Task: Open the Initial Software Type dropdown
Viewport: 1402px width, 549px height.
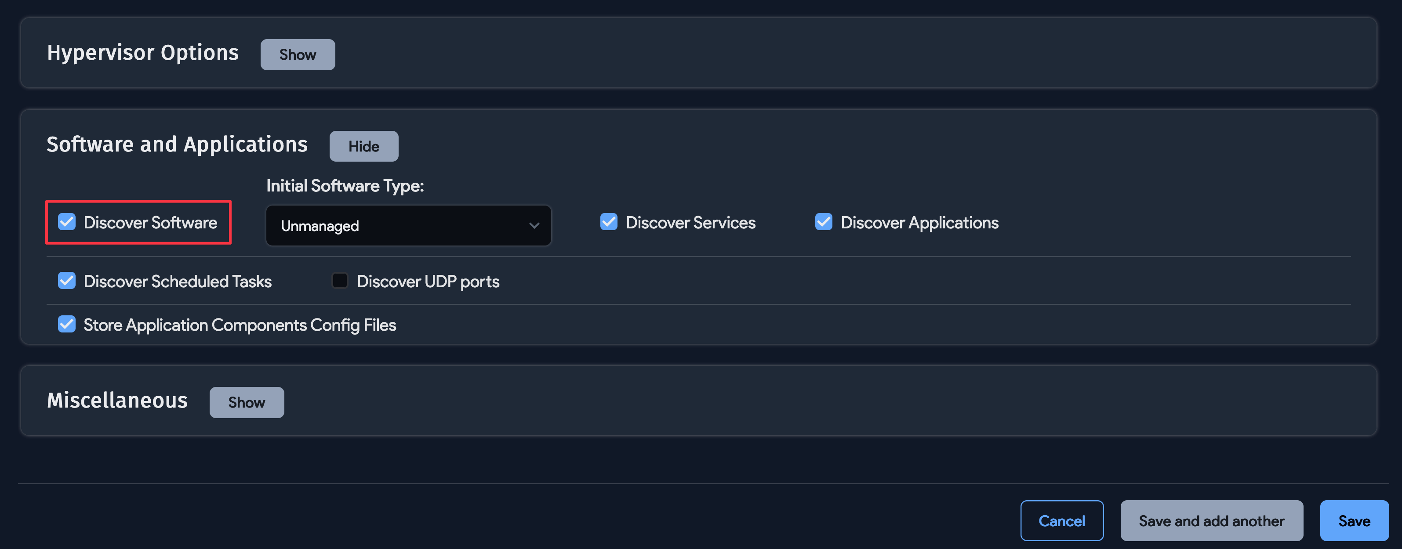Action: (408, 225)
